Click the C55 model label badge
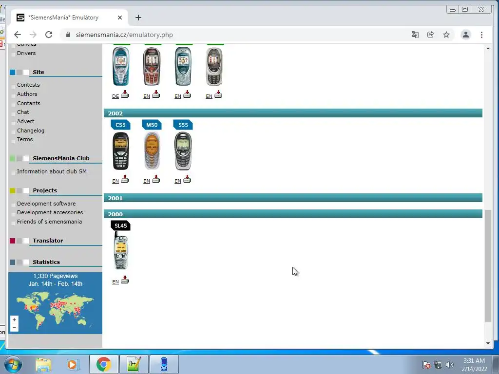This screenshot has width=499, height=374. [x=121, y=125]
